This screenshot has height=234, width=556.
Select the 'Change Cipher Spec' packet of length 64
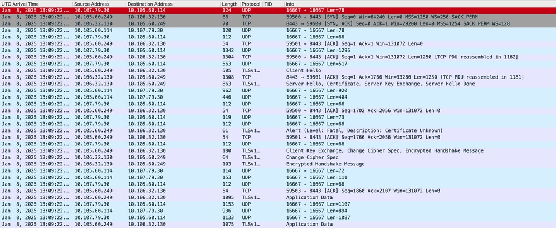click(x=278, y=157)
